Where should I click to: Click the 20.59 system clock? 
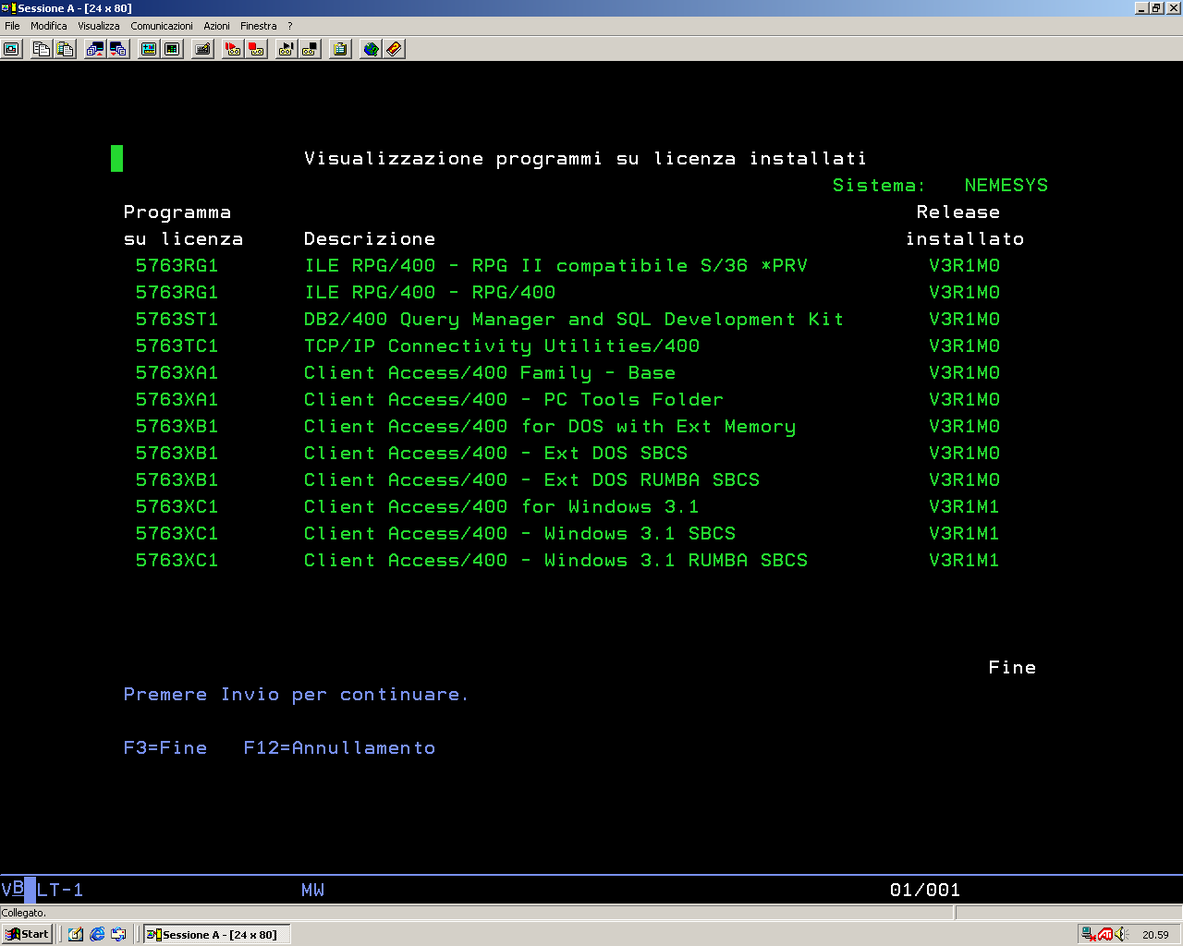click(1155, 935)
